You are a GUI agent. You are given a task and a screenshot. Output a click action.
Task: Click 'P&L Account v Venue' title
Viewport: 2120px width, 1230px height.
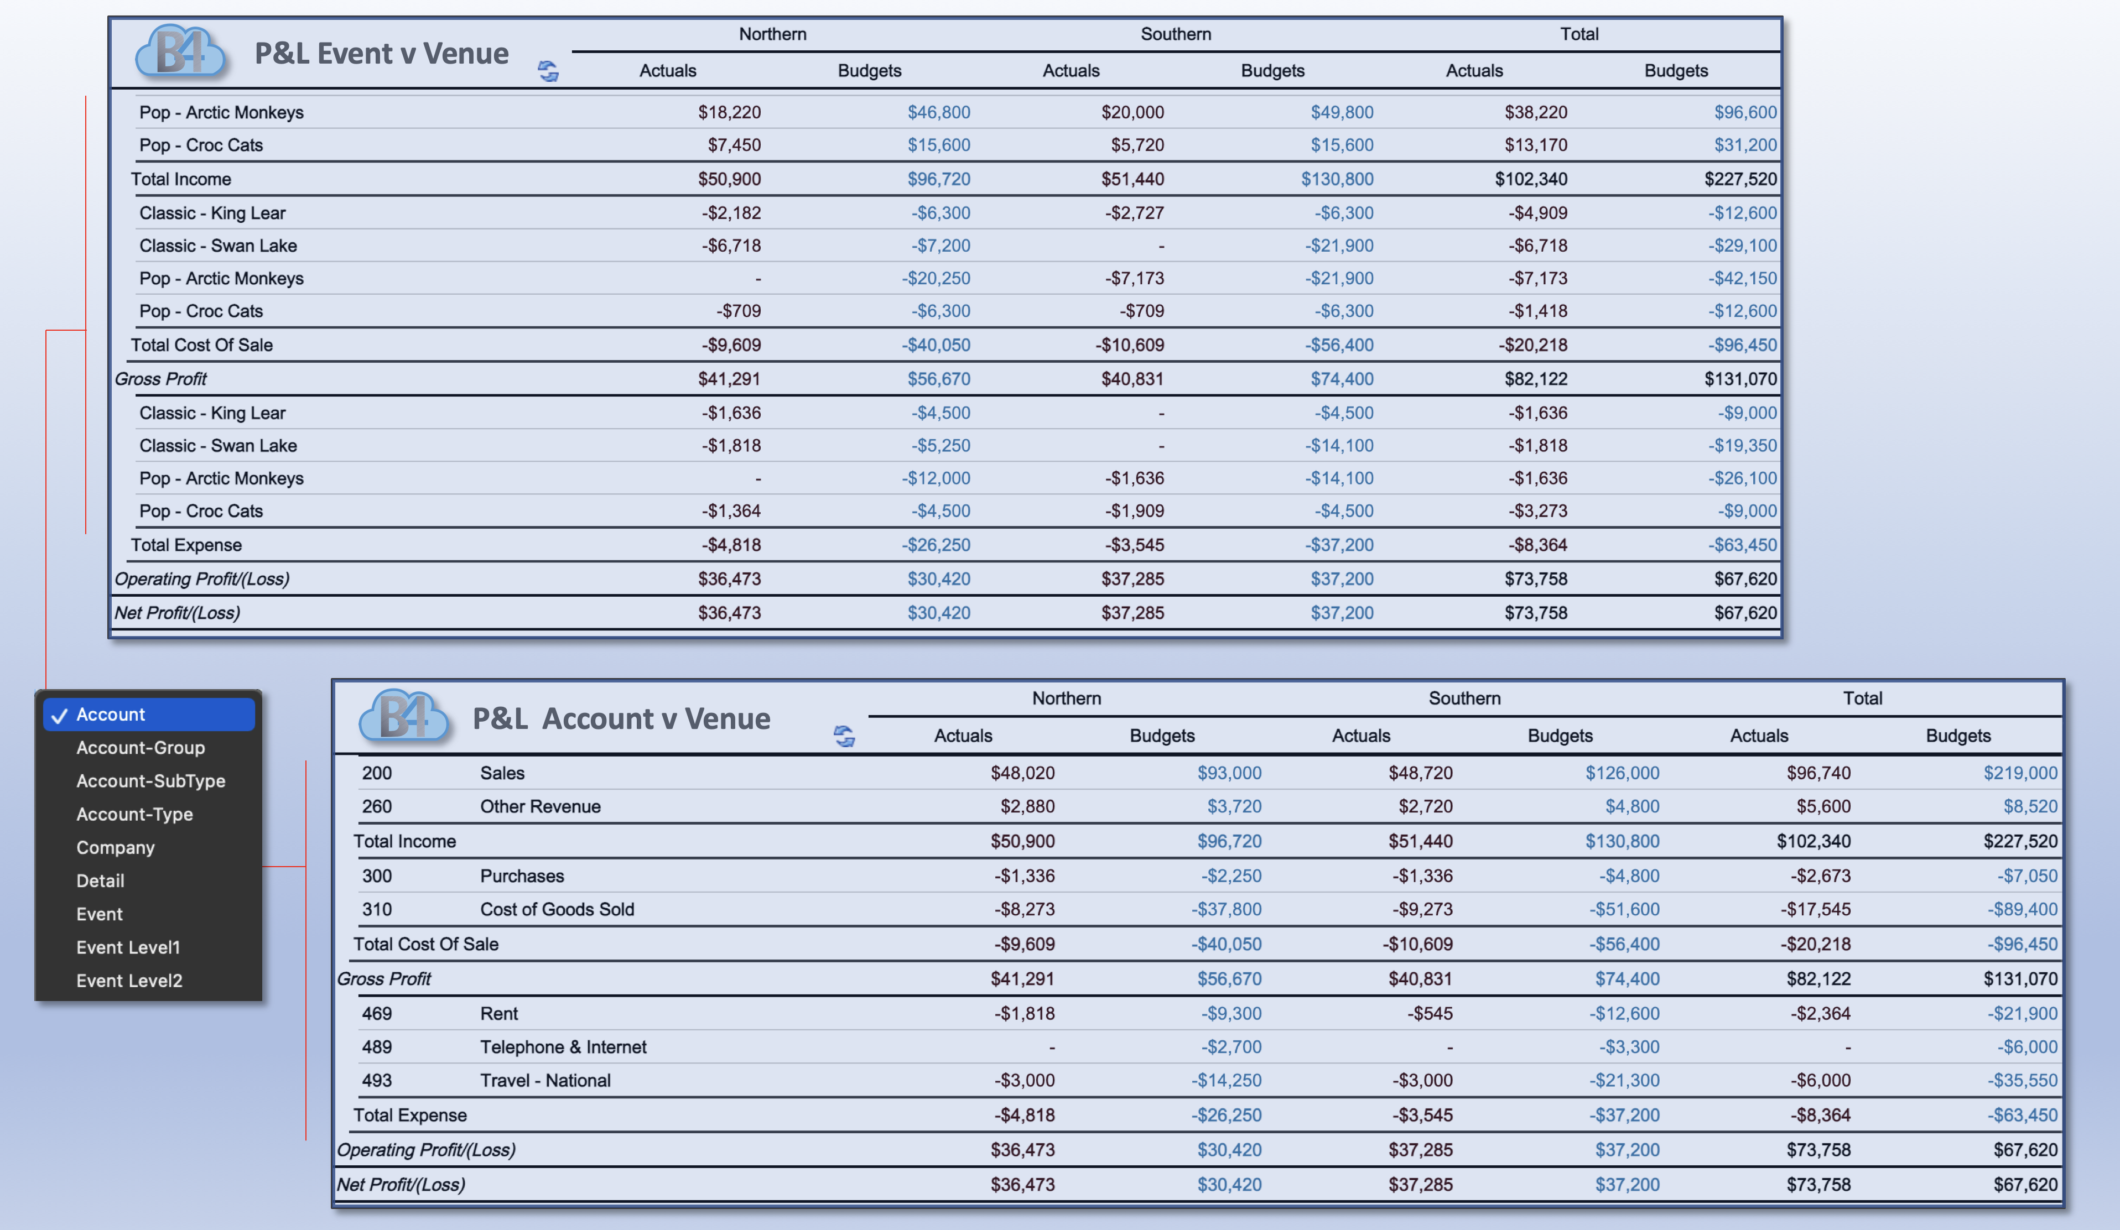pos(621,719)
